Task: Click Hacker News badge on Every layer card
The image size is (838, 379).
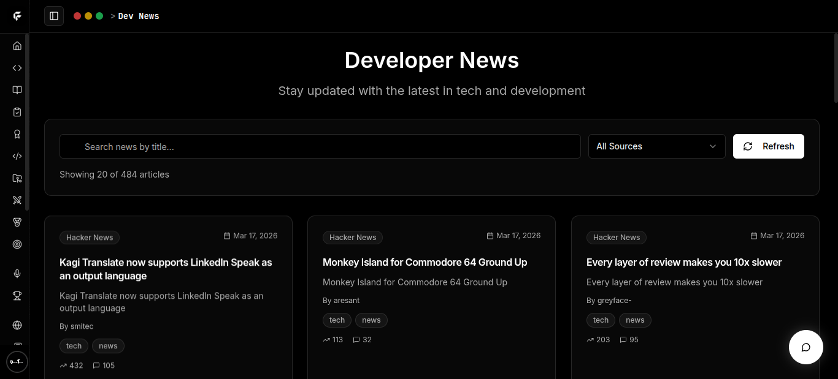Action: [617, 238]
